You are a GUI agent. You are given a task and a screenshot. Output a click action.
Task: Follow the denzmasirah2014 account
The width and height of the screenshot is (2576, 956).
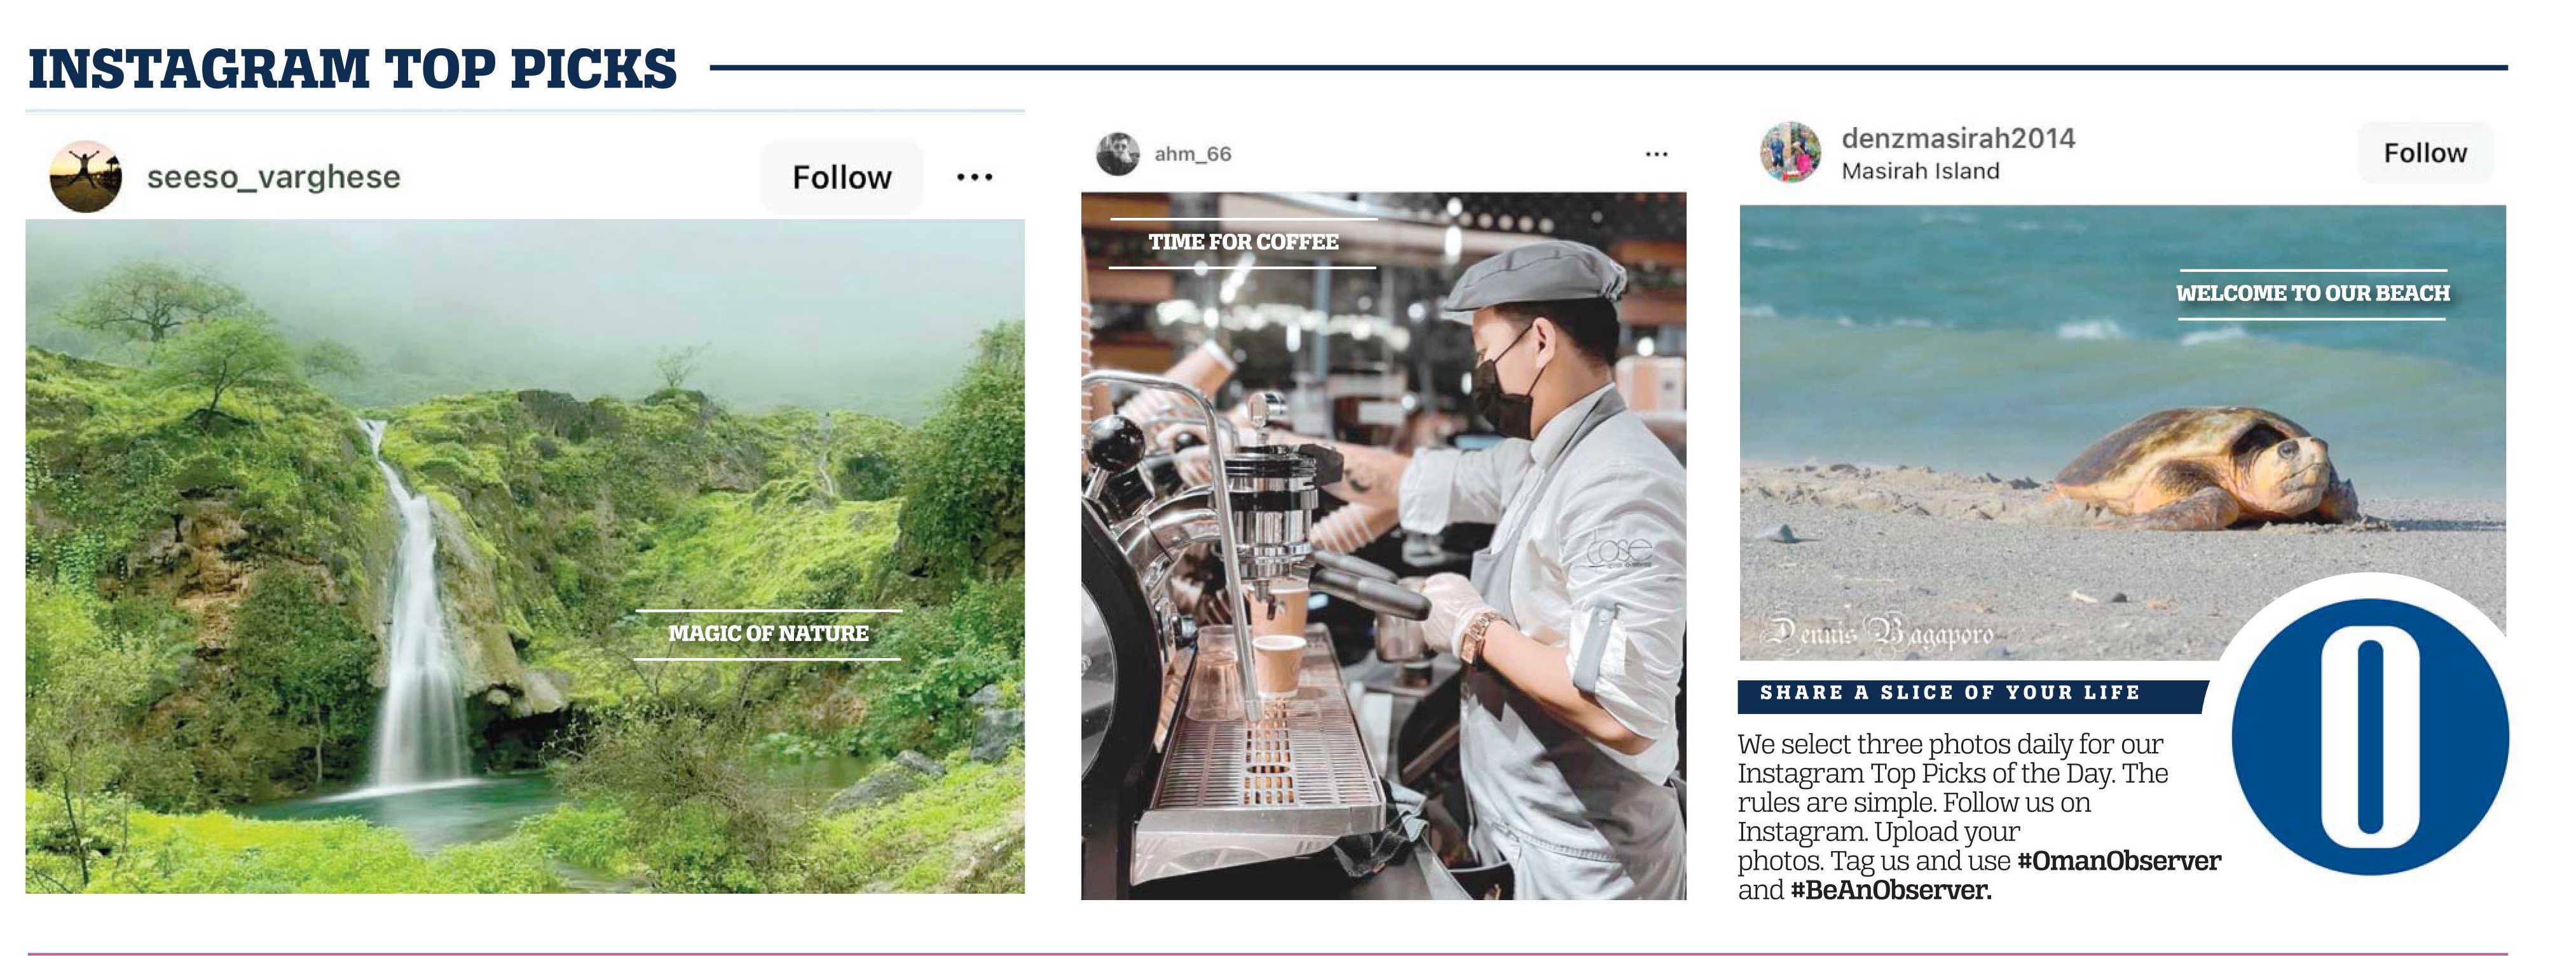pos(2425,153)
